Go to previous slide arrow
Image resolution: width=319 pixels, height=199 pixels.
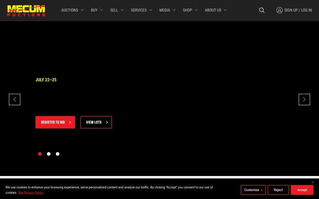15,99
